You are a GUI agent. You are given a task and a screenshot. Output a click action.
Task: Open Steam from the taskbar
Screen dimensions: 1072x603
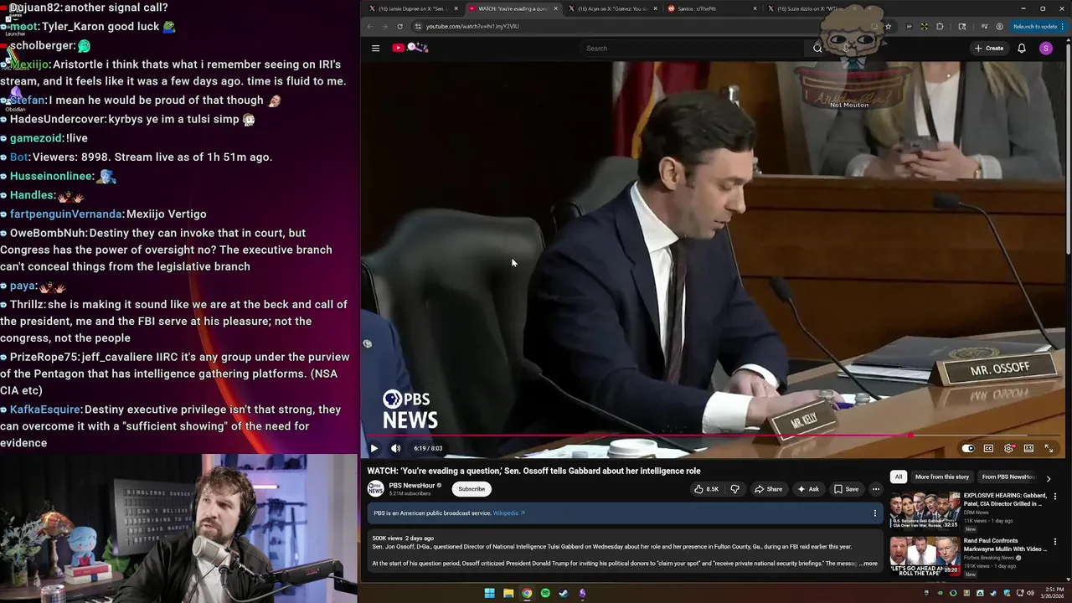click(x=564, y=594)
